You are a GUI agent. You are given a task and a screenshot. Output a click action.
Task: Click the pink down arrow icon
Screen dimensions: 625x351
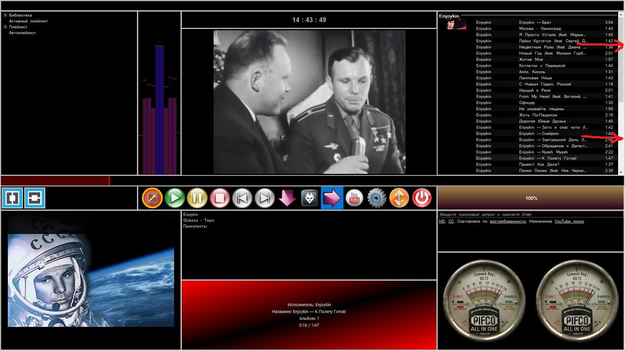tap(287, 198)
